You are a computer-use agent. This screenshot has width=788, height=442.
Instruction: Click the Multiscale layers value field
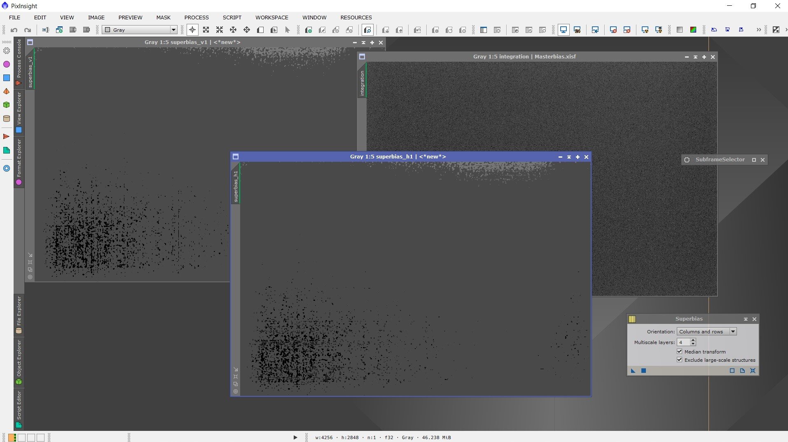[683, 342]
